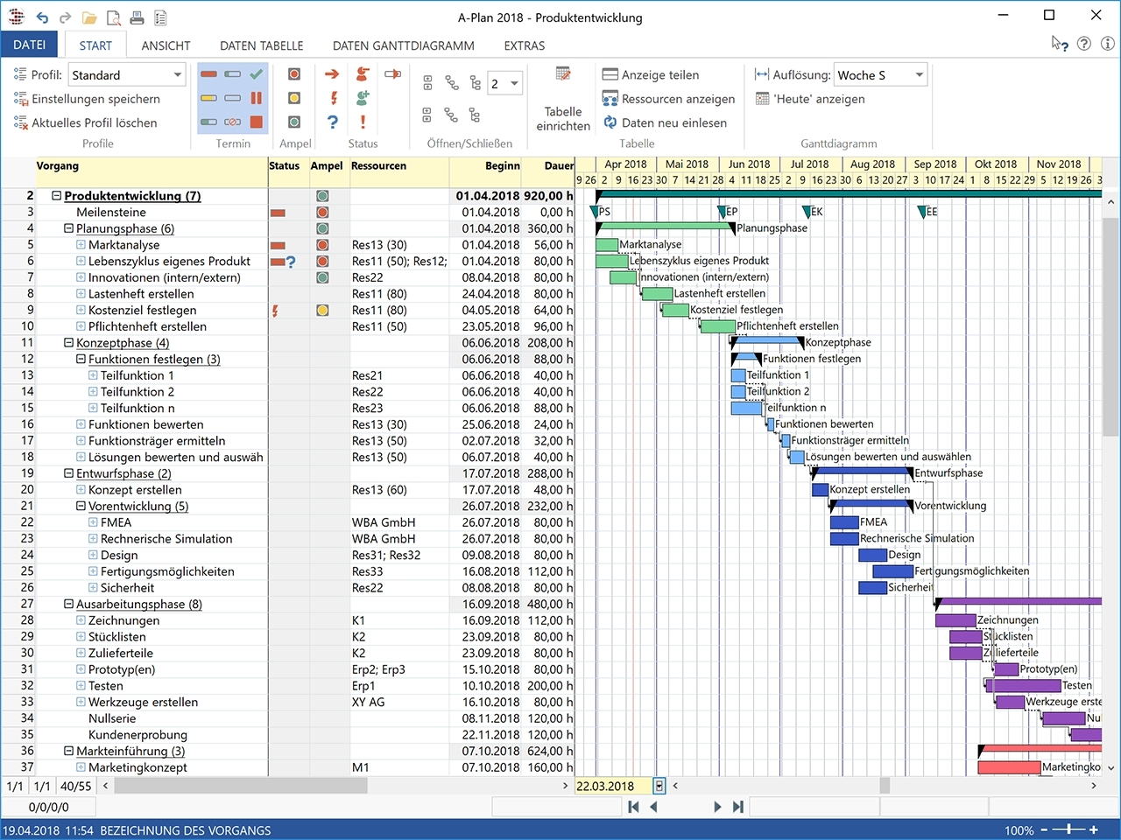Click the green checkmark completed status icon
The width and height of the screenshot is (1121, 840).
coord(257,74)
